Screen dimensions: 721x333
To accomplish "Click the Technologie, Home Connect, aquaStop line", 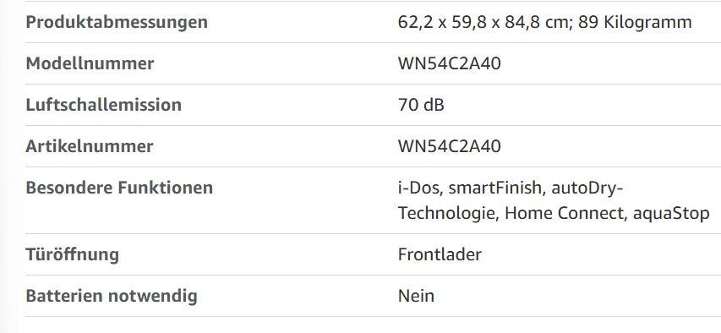I will pyautogui.click(x=554, y=214).
